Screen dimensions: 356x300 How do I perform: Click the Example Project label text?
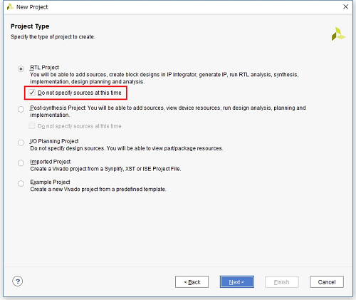pyautogui.click(x=50, y=182)
